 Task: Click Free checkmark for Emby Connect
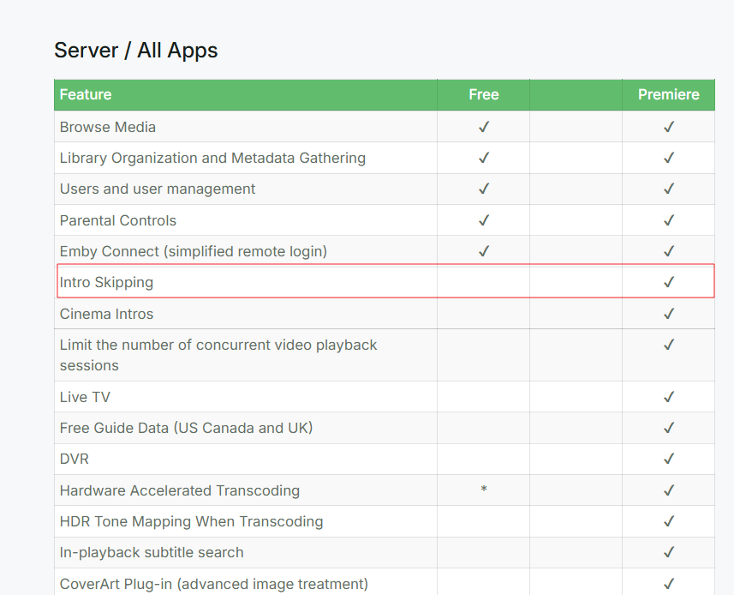(x=484, y=251)
